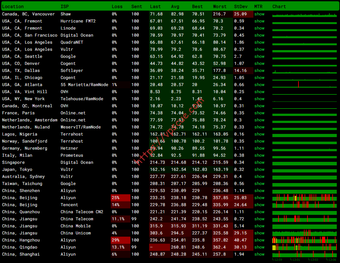Click the "Lagos, Nigeria" location cell

20,134
